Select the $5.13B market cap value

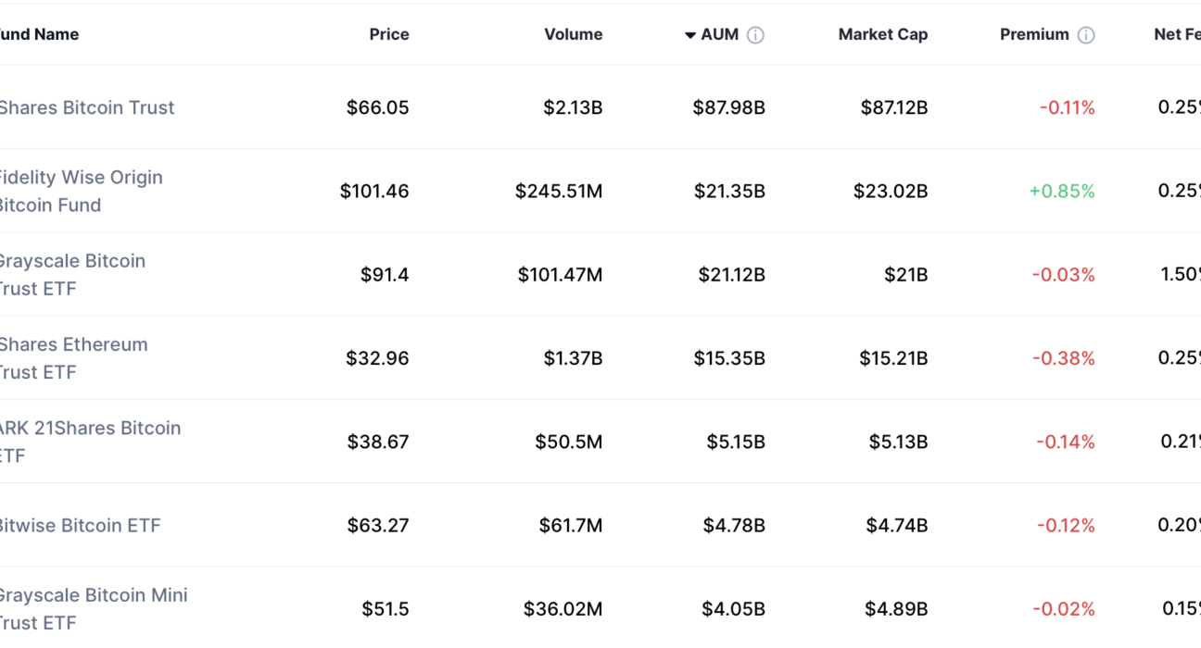[x=899, y=442]
